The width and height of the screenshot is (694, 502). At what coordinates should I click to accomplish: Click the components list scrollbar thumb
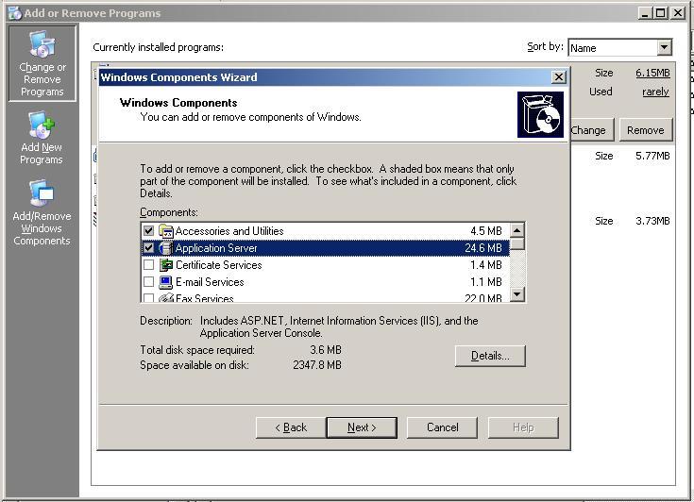pos(517,244)
